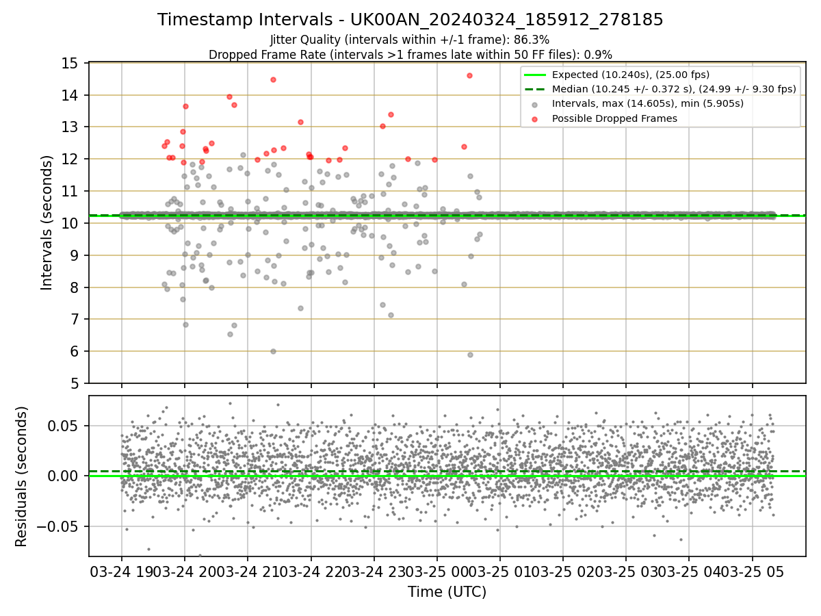The height and width of the screenshot is (616, 821).
Task: Click the red dot marker in the legend
Action: (x=535, y=118)
